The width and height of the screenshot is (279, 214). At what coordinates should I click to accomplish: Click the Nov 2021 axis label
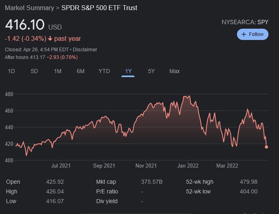point(146,166)
